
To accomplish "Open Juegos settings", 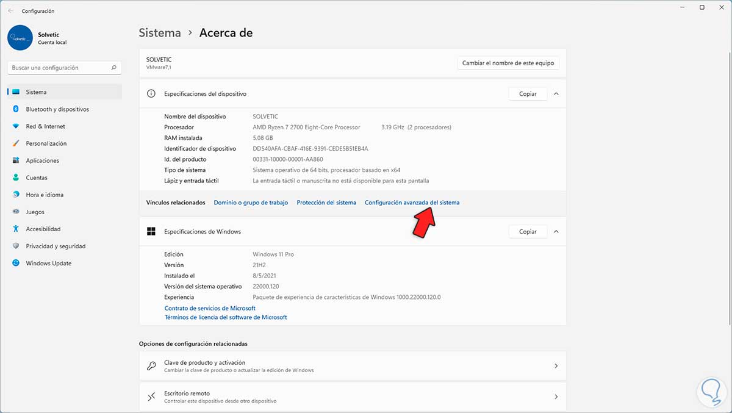I will click(x=65, y=212).
